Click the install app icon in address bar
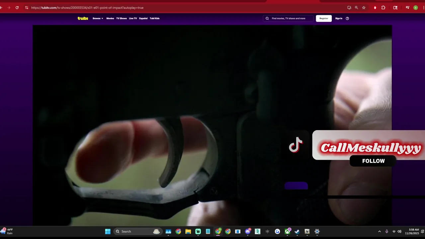This screenshot has height=239, width=425. [349, 8]
